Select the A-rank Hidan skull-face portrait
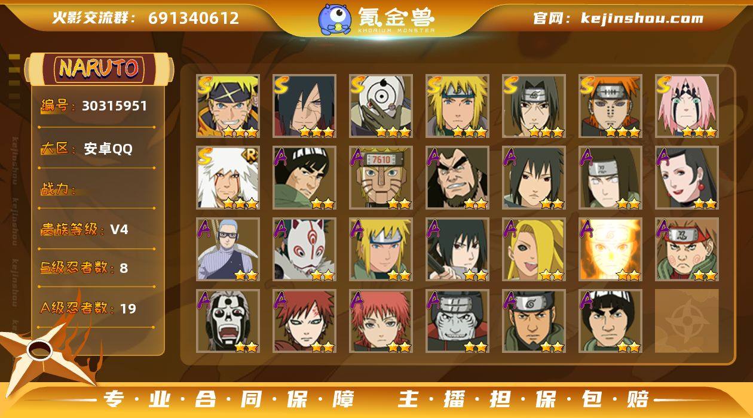The width and height of the screenshot is (753, 418). coord(228,321)
